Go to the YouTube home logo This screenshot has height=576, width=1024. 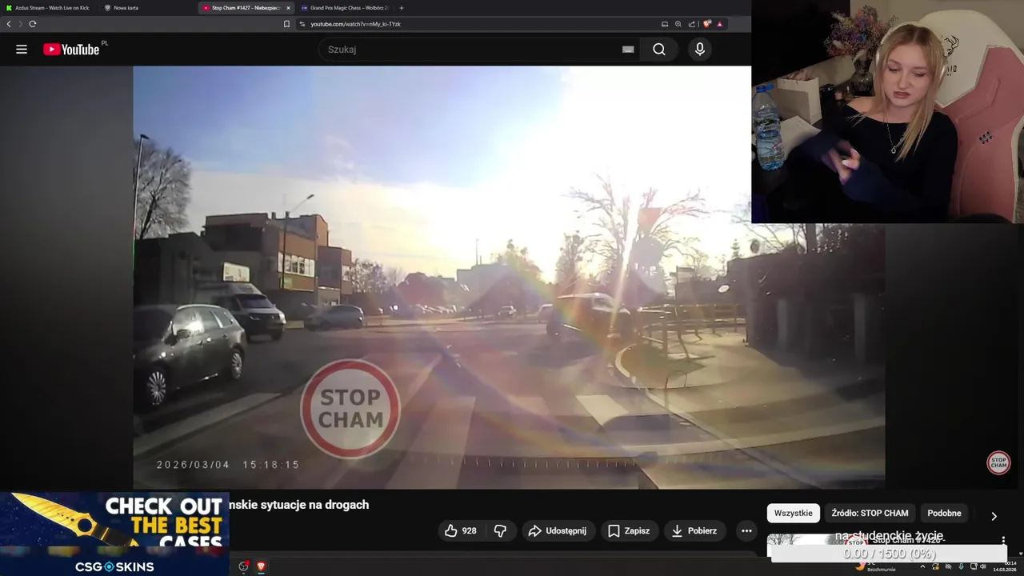[72, 50]
